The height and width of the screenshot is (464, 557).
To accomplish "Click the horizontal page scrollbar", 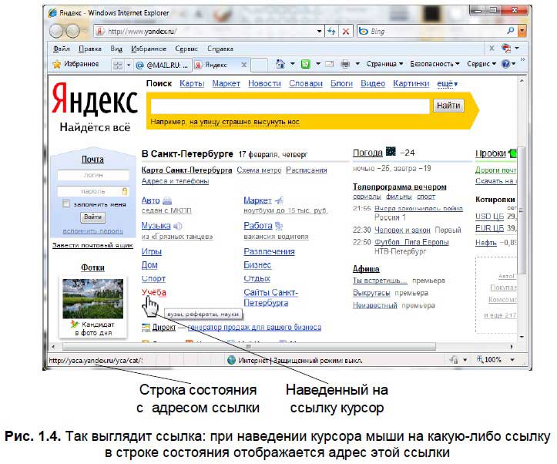I will click(x=249, y=346).
